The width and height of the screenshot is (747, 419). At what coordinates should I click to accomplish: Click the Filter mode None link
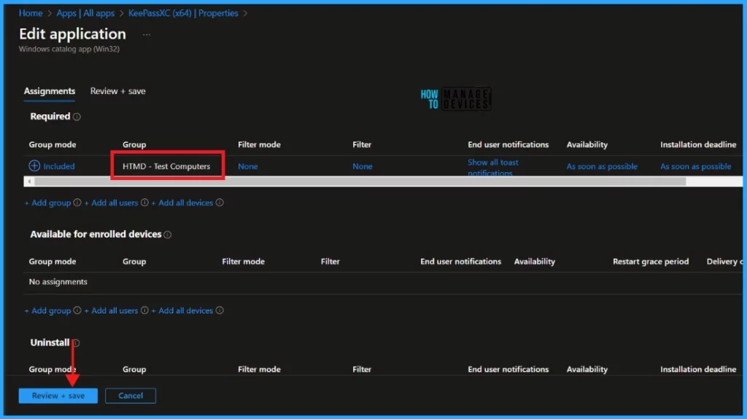pyautogui.click(x=248, y=166)
